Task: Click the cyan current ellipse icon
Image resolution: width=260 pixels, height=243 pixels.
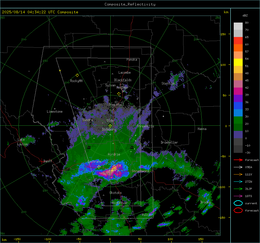Action: tap(238, 203)
